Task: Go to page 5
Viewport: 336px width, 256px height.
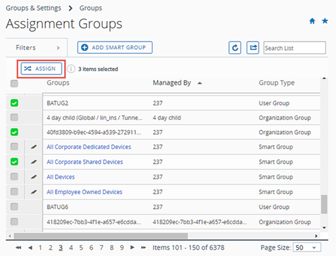Action: coord(81,248)
